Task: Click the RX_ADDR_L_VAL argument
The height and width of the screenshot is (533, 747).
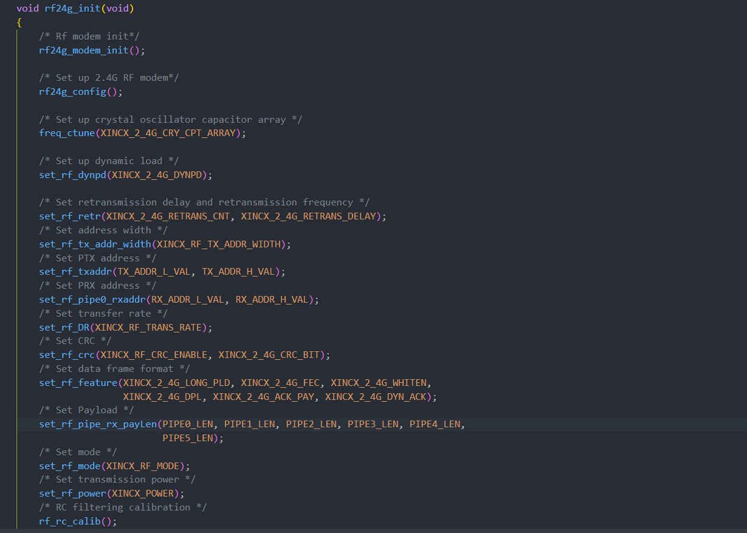Action: (187, 300)
